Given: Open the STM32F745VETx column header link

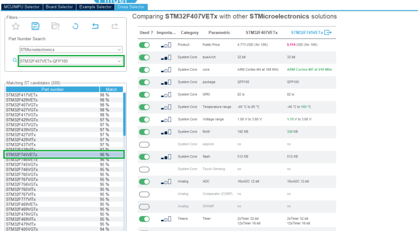Looking at the screenshot, I should point(307,33).
